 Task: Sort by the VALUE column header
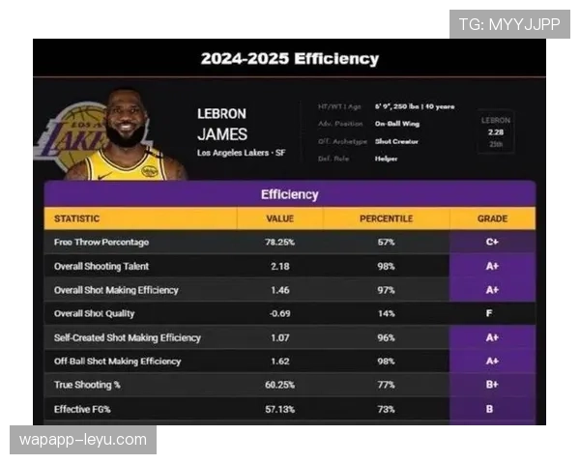click(279, 218)
